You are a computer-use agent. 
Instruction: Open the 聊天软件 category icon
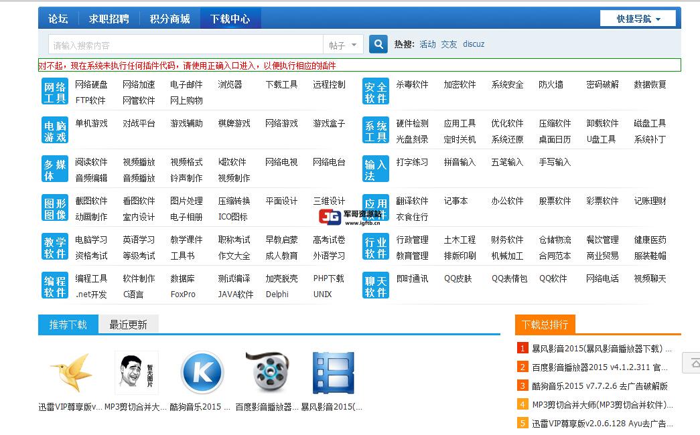375,286
